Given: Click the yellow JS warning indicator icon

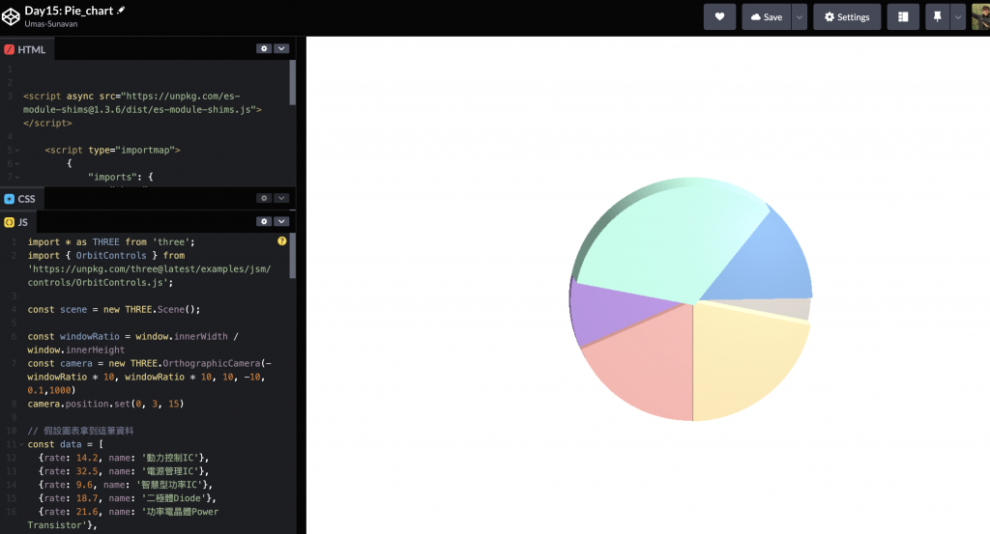Looking at the screenshot, I should 281,240.
